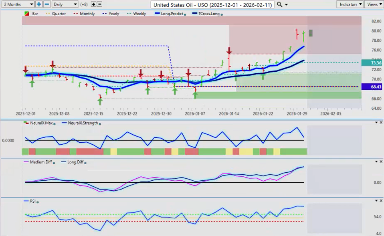Screen dimensions: 384x236
Task: Toggle the Yearly level legend entry
Action: click(111, 14)
